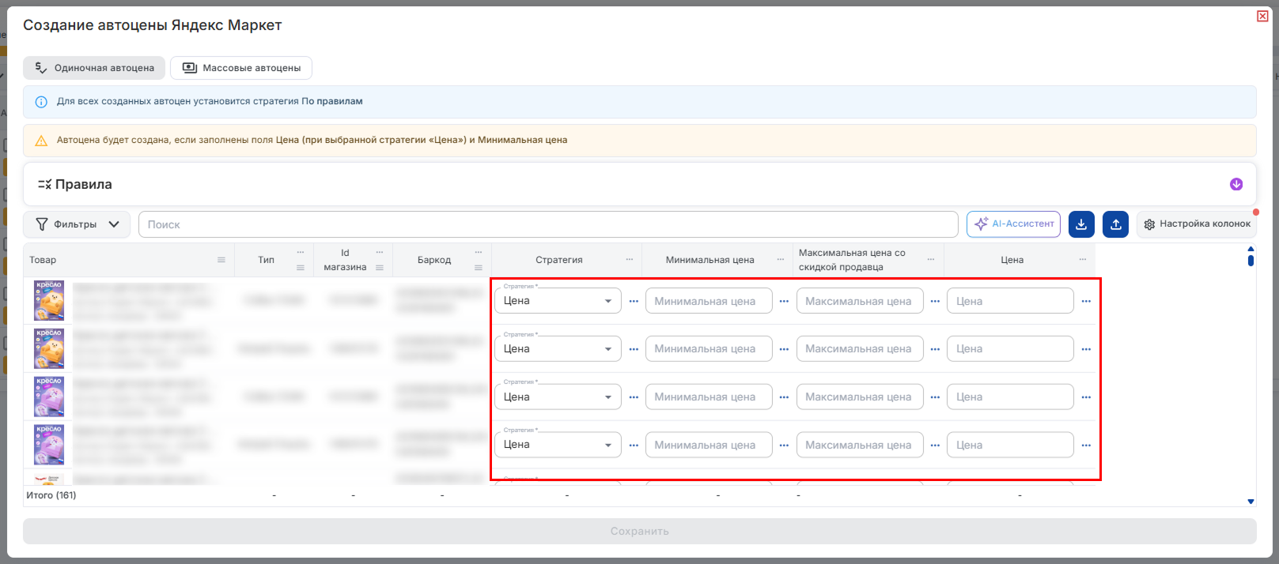1279x564 pixels.
Task: Click three-dots next to fourth row Цена field
Action: pos(1086,445)
